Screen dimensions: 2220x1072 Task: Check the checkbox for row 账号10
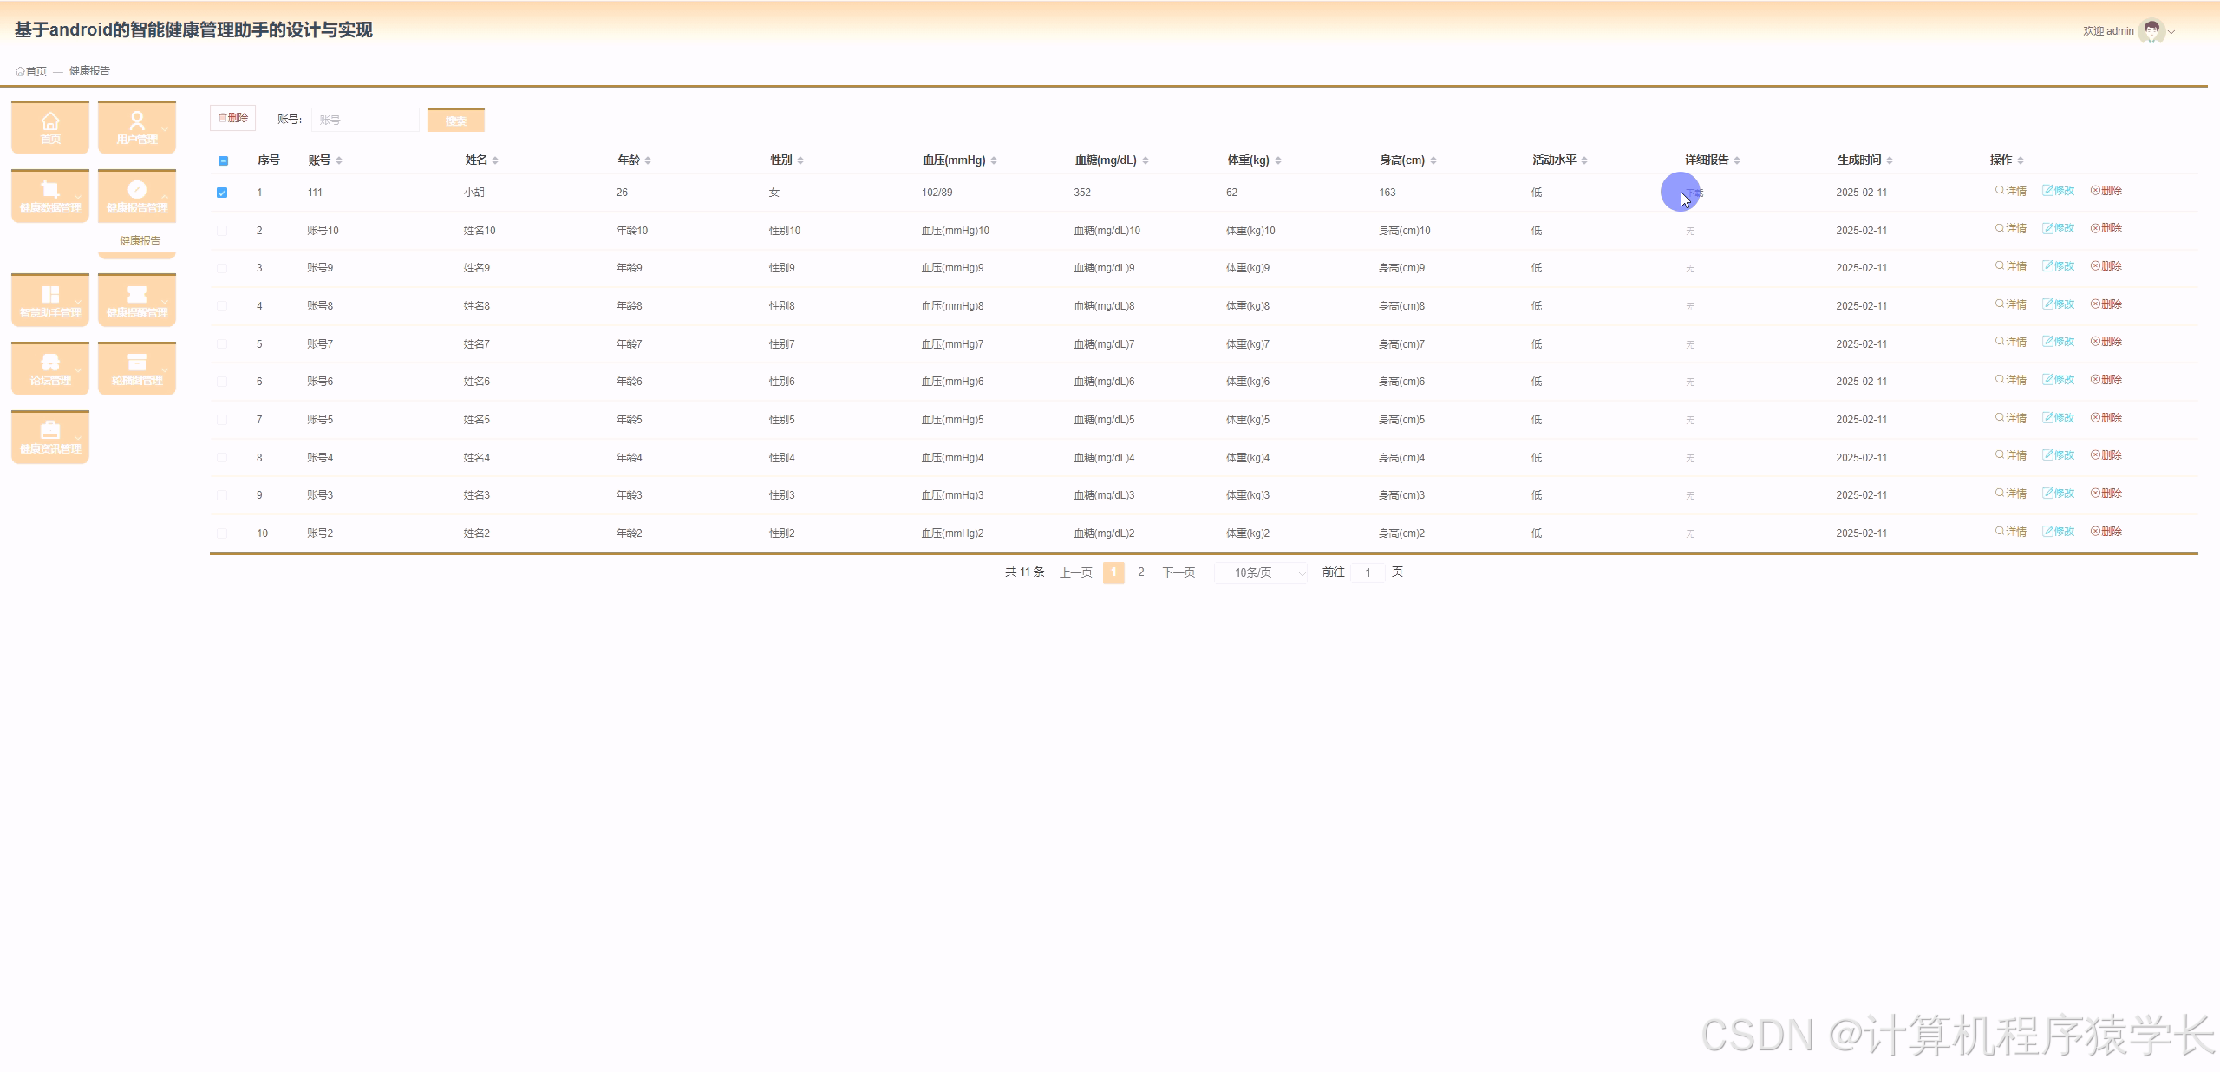tap(222, 231)
